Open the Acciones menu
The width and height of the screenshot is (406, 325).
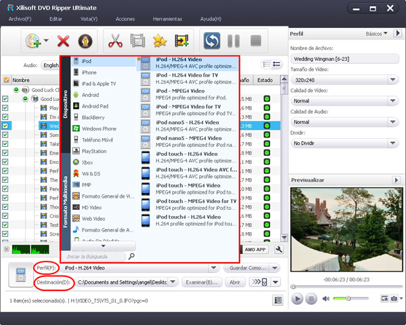click(125, 18)
